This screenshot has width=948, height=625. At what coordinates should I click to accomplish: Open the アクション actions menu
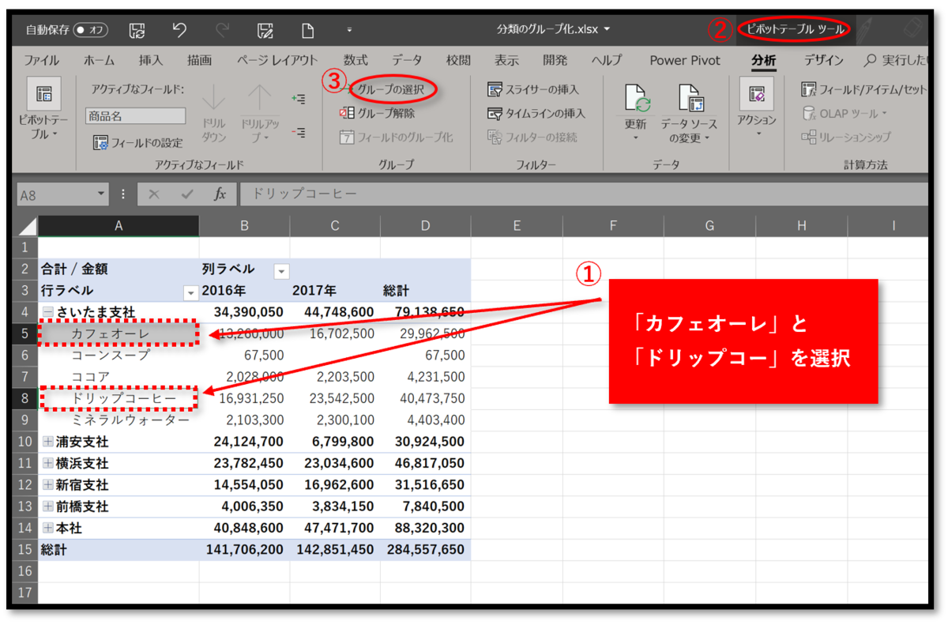coord(757,107)
